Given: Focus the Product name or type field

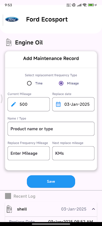Looking at the screenshot, I should pos(51,129).
